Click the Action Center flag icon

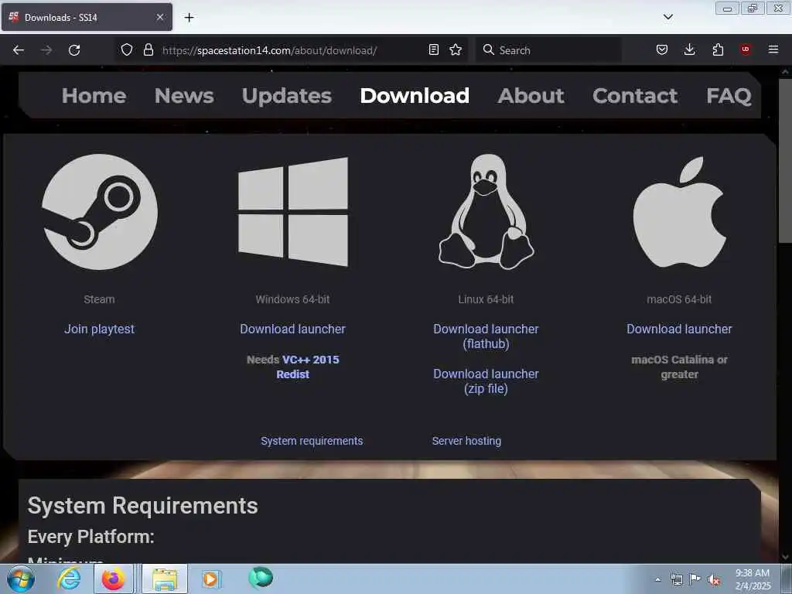[695, 579]
